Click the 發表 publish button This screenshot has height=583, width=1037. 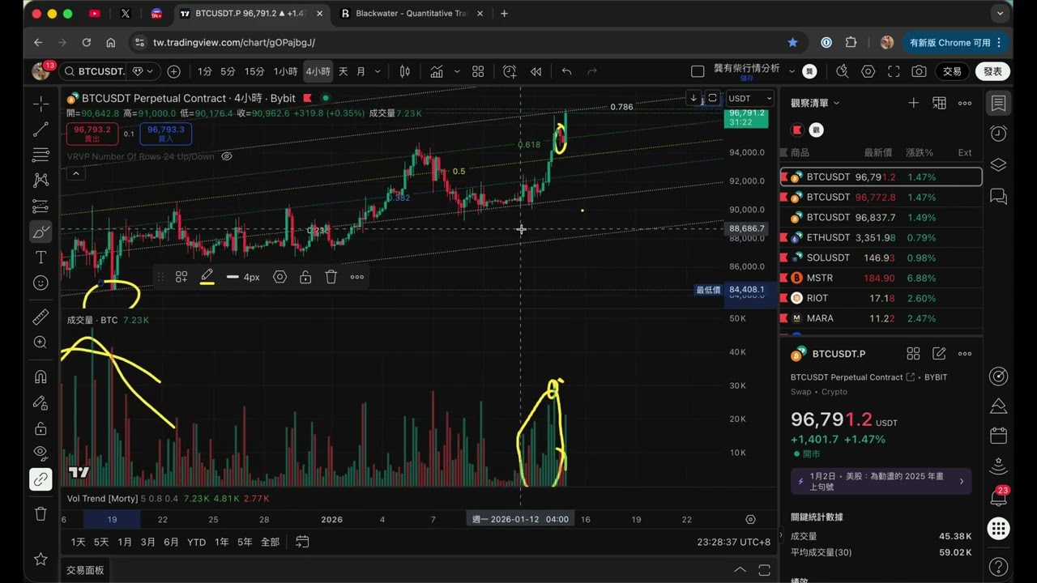pos(992,71)
